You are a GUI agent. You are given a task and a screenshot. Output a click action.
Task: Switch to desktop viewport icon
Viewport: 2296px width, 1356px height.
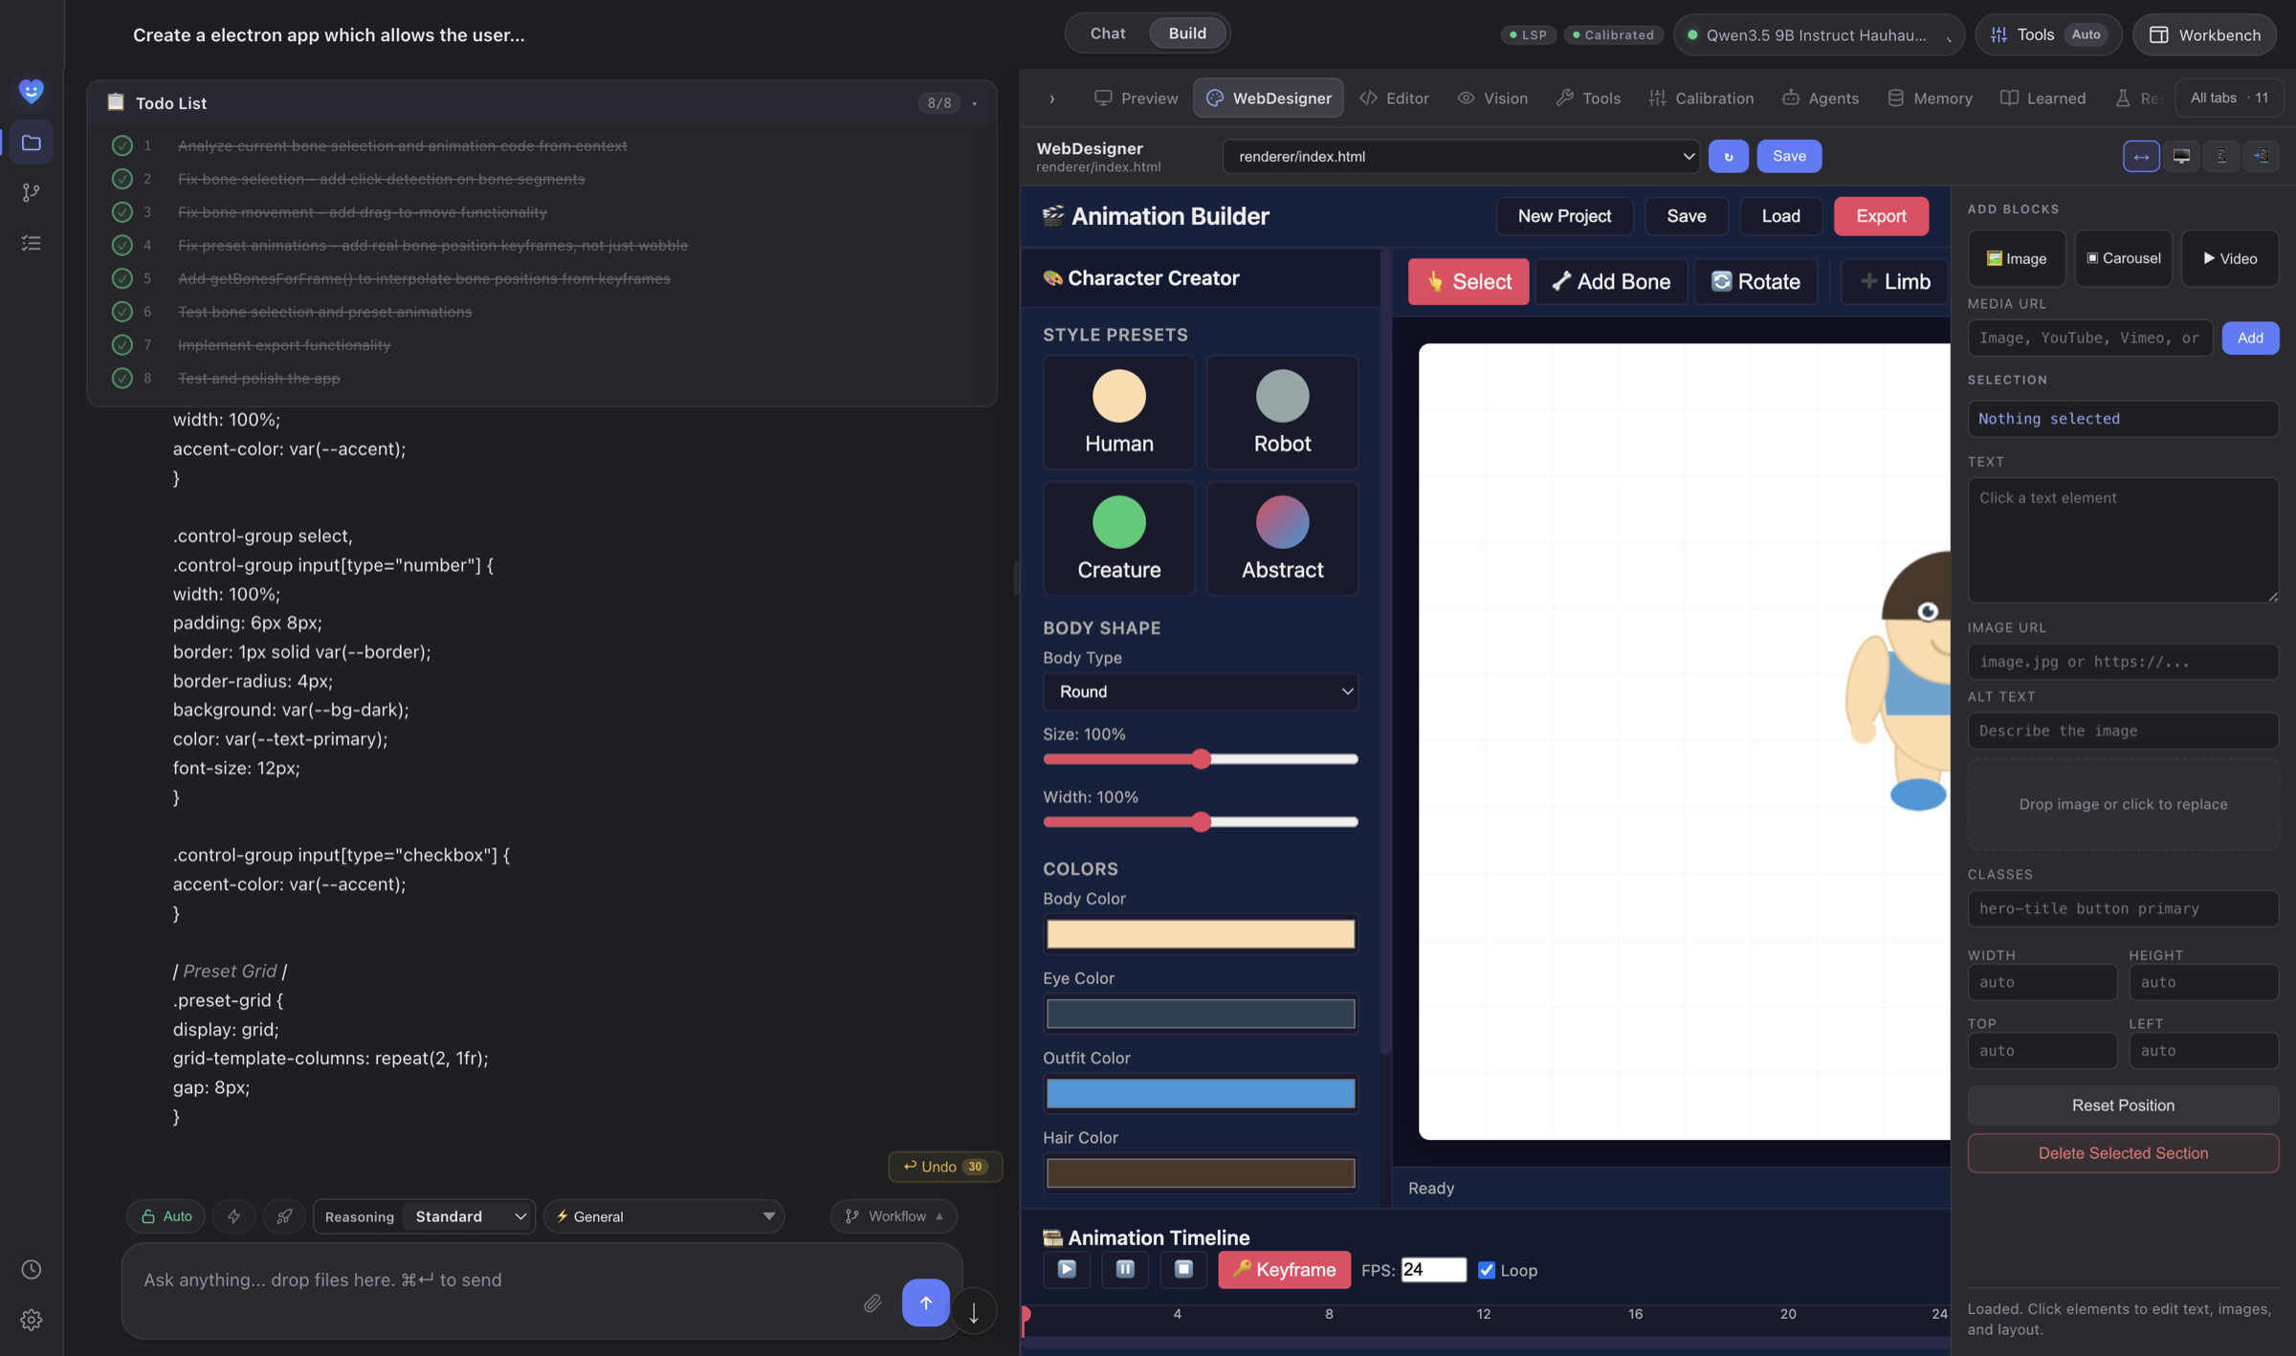click(x=2181, y=156)
